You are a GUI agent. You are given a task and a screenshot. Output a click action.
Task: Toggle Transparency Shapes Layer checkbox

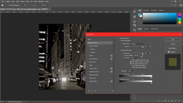131,64
